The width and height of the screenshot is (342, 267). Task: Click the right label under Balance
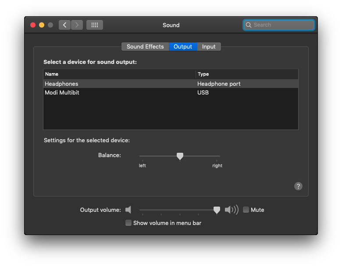coord(217,165)
